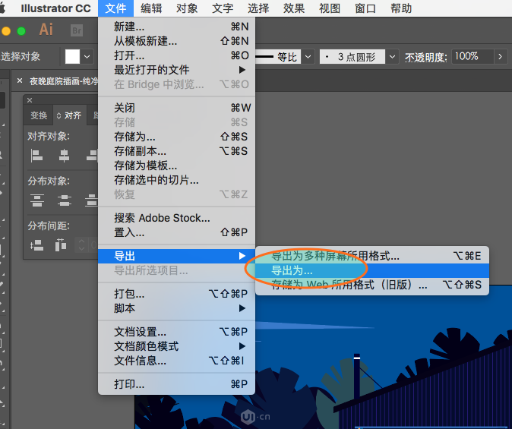Click the 100% opacity input field

pyautogui.click(x=472, y=57)
